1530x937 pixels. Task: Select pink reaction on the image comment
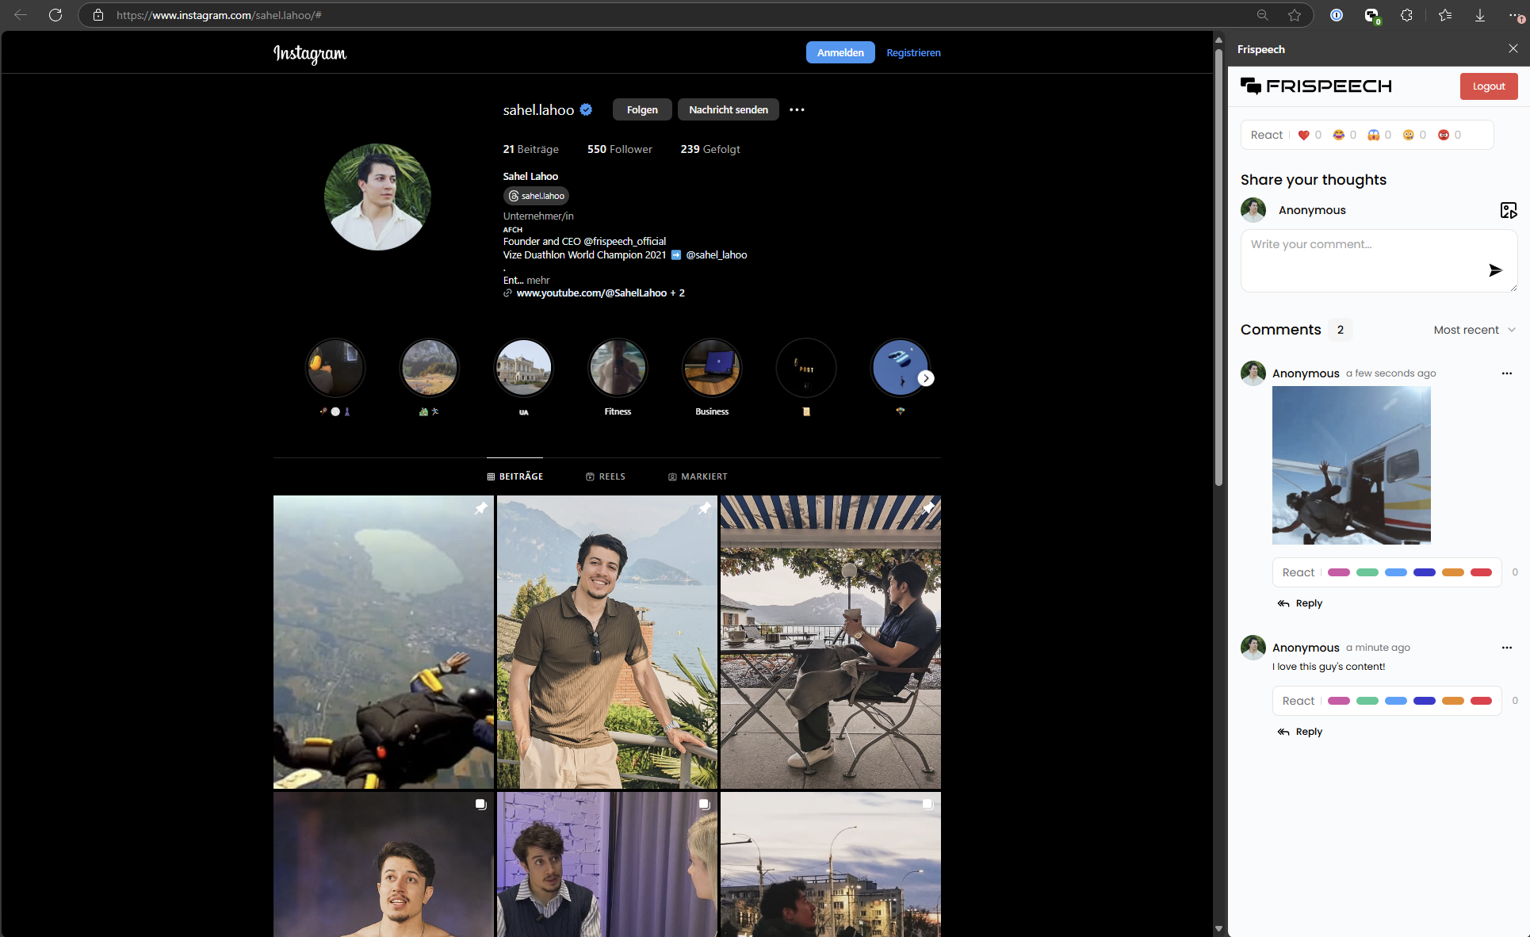[1339, 572]
